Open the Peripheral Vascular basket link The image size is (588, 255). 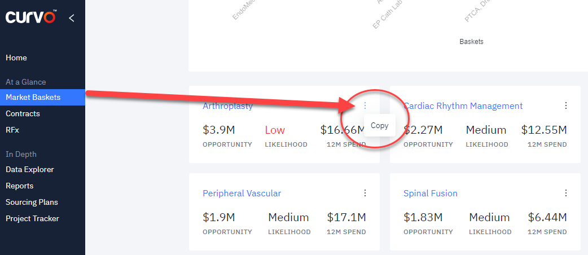pos(242,193)
